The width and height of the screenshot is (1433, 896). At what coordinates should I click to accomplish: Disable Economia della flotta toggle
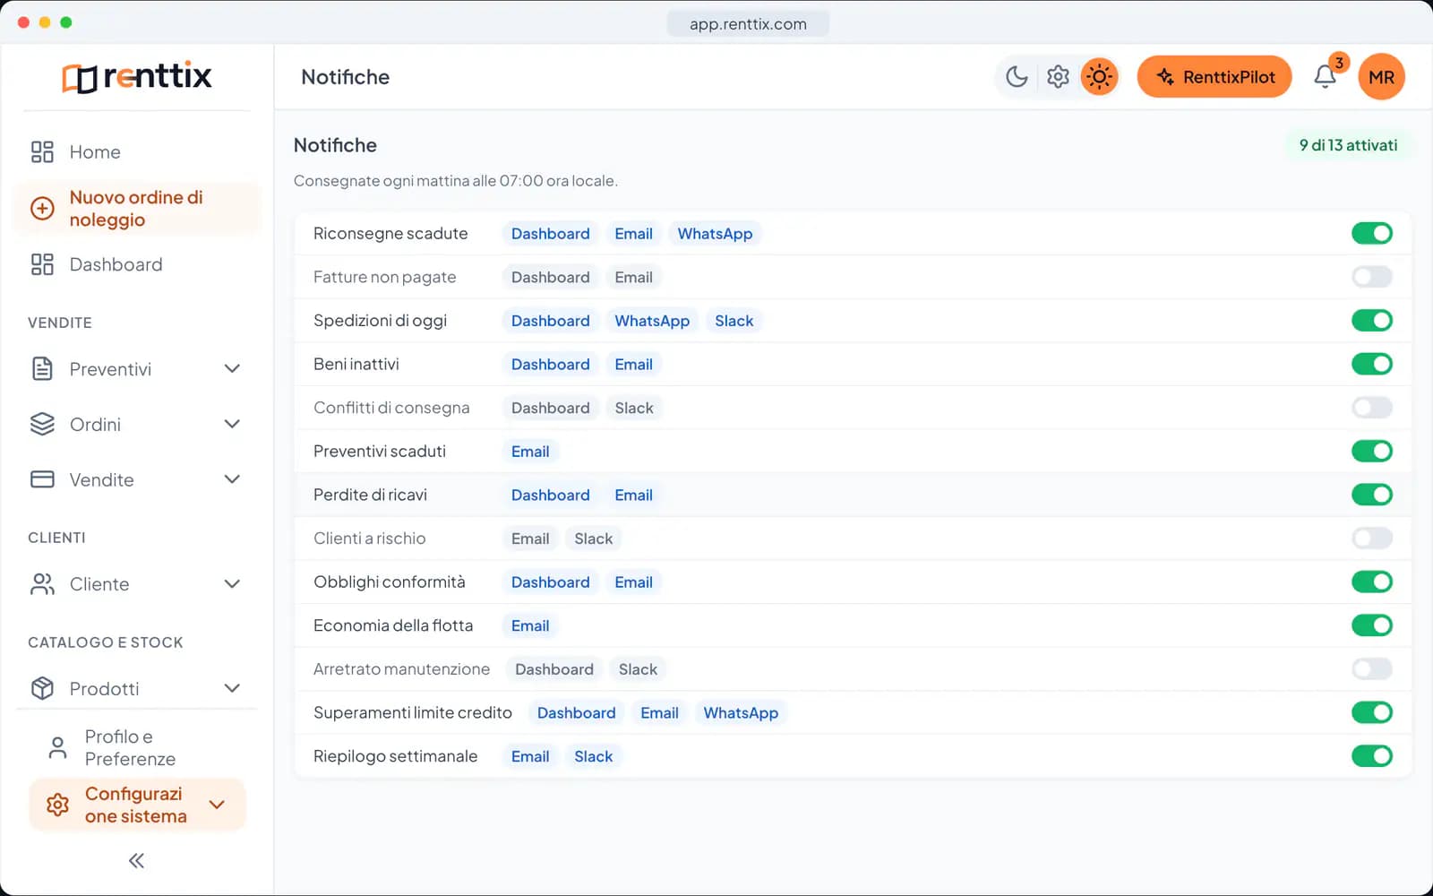1372,625
